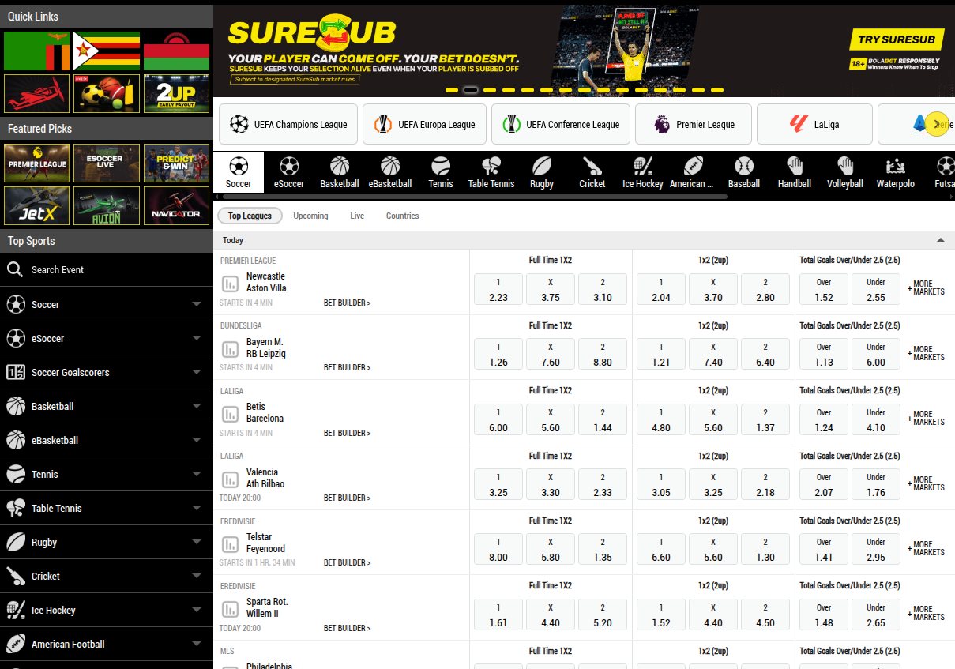Open the Malawi flag quick link

176,51
